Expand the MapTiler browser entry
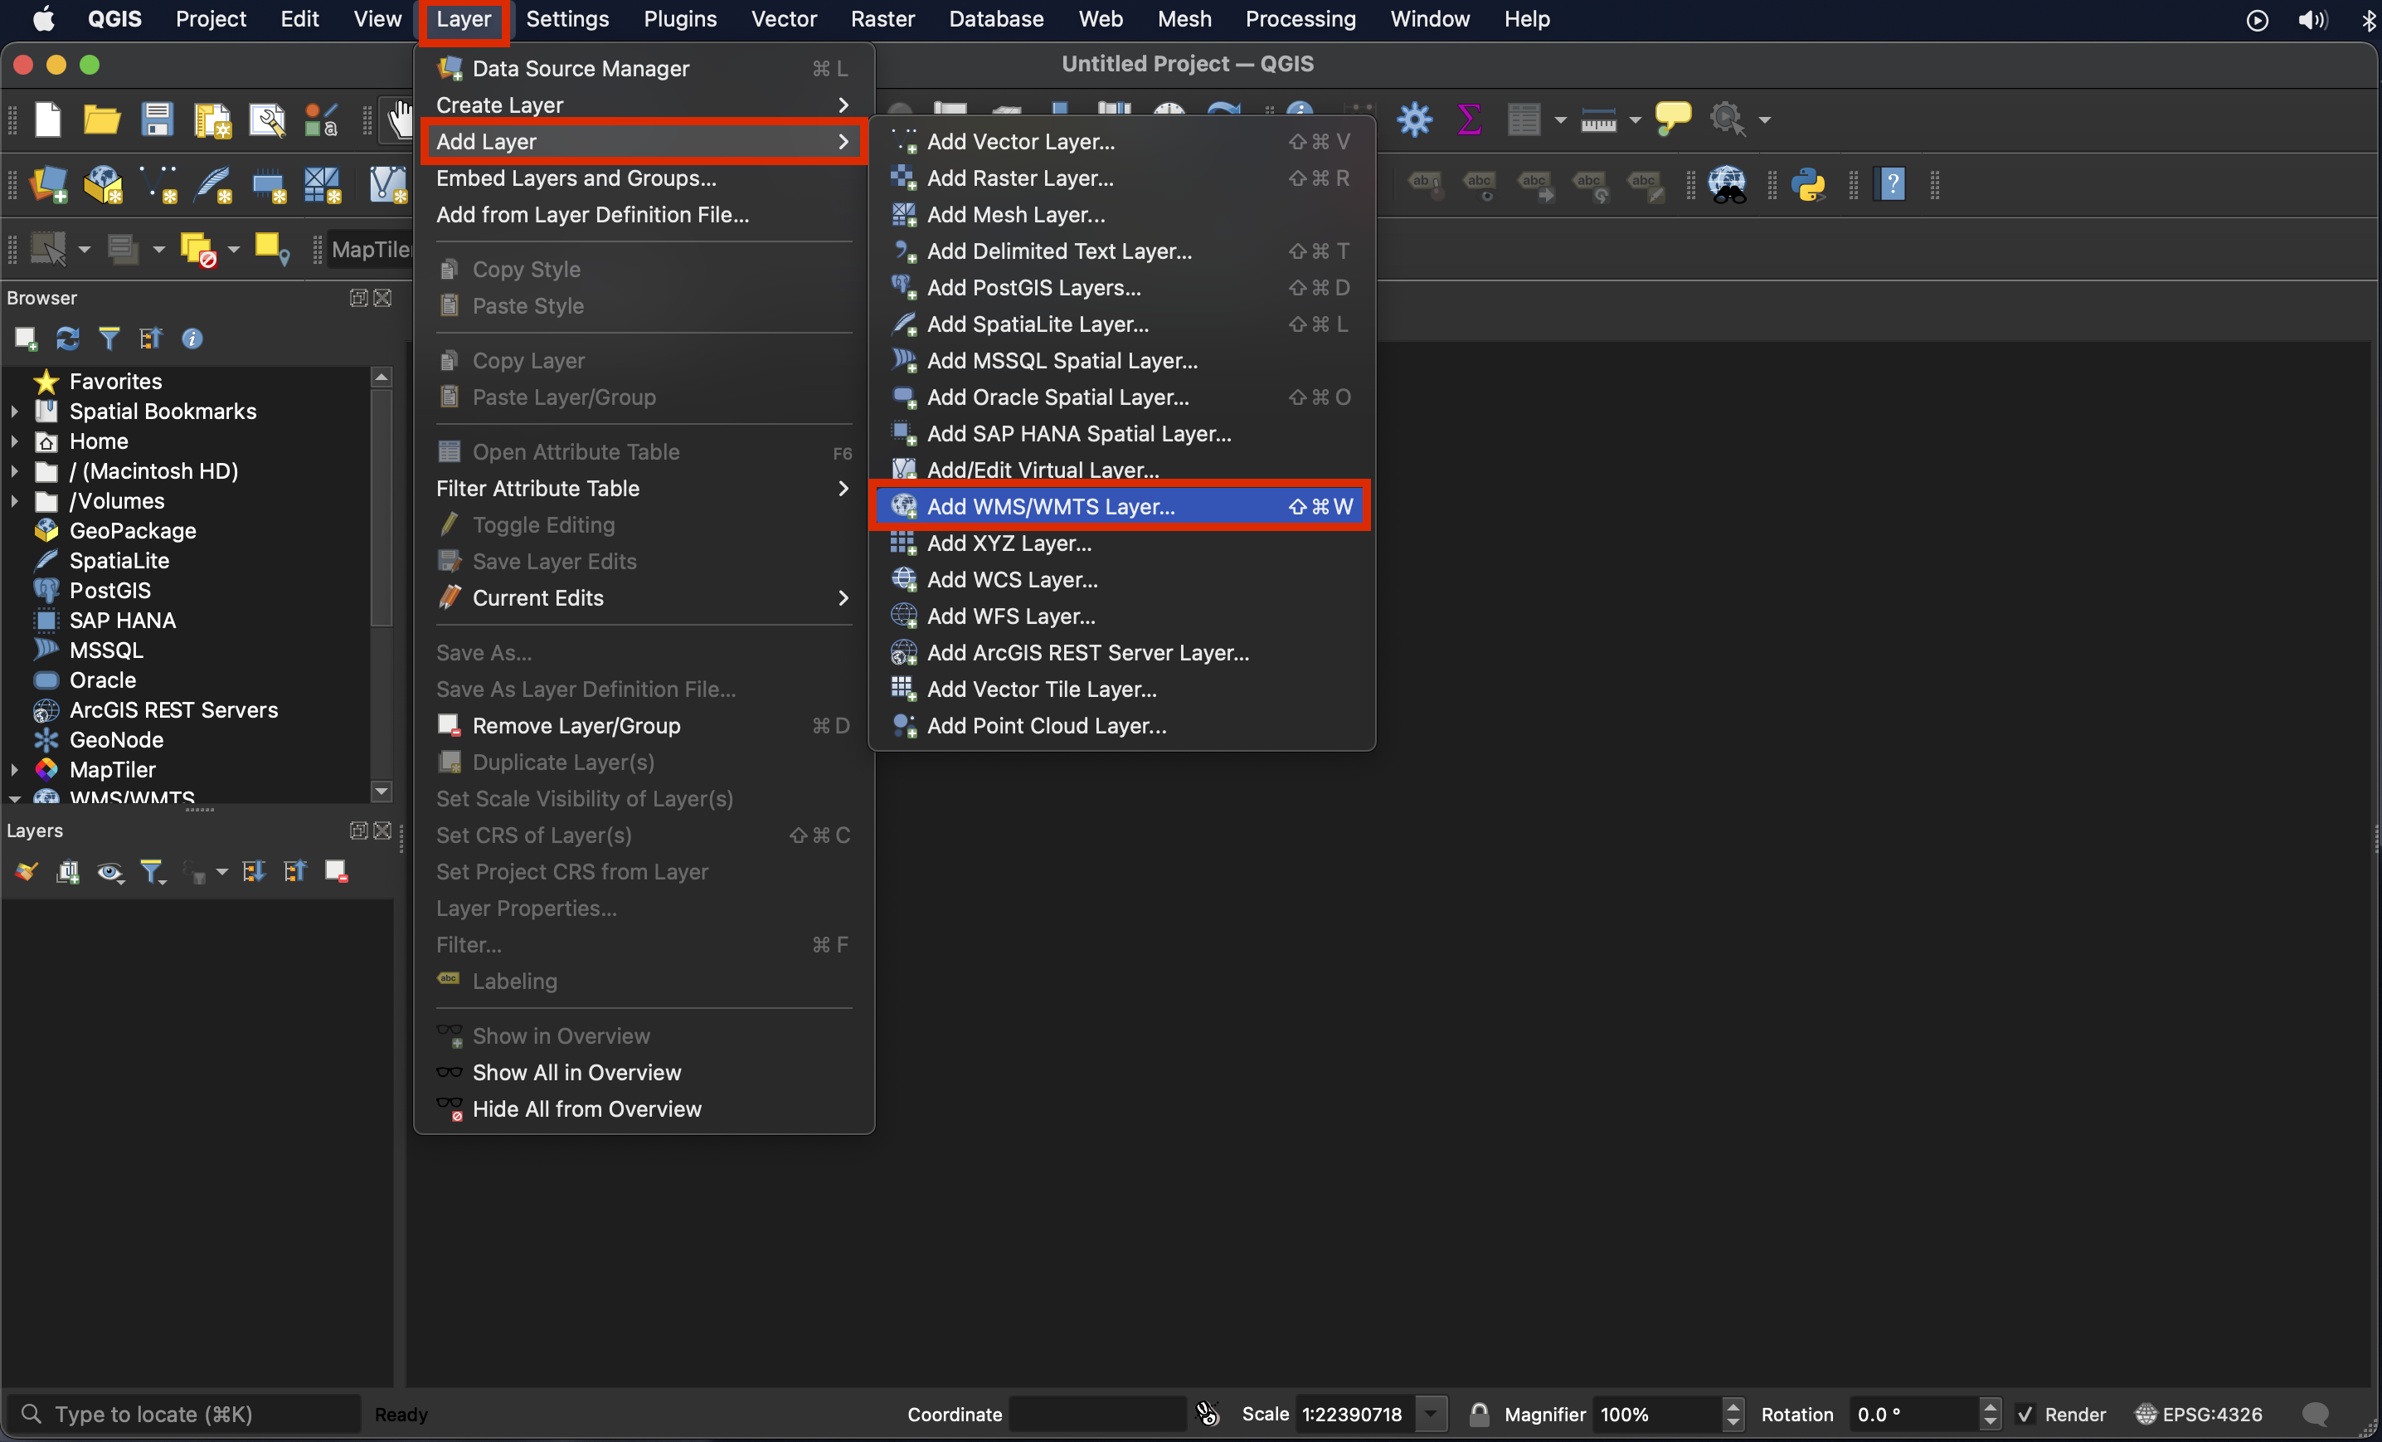 click(x=14, y=770)
